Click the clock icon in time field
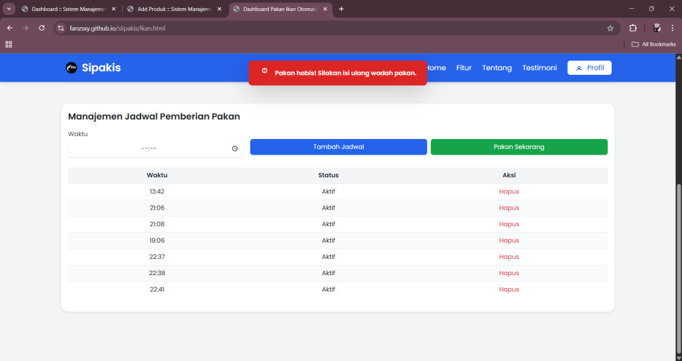The height and width of the screenshot is (361, 682). (235, 148)
